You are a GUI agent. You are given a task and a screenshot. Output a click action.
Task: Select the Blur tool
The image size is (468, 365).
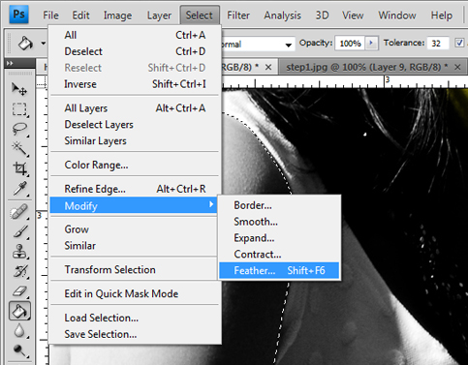point(19,331)
